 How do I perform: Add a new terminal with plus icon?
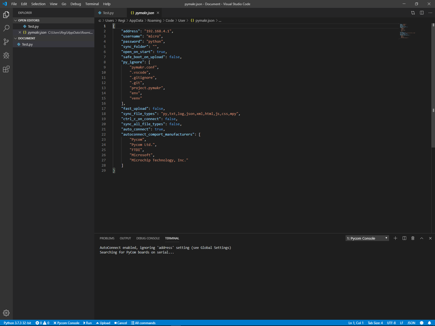tap(395, 238)
